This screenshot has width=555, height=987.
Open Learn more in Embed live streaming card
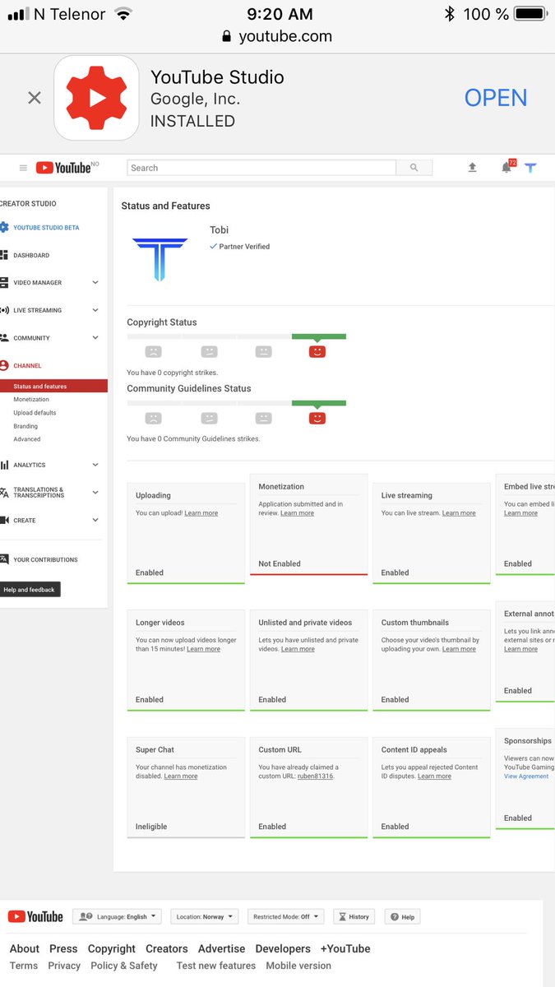[x=520, y=513]
